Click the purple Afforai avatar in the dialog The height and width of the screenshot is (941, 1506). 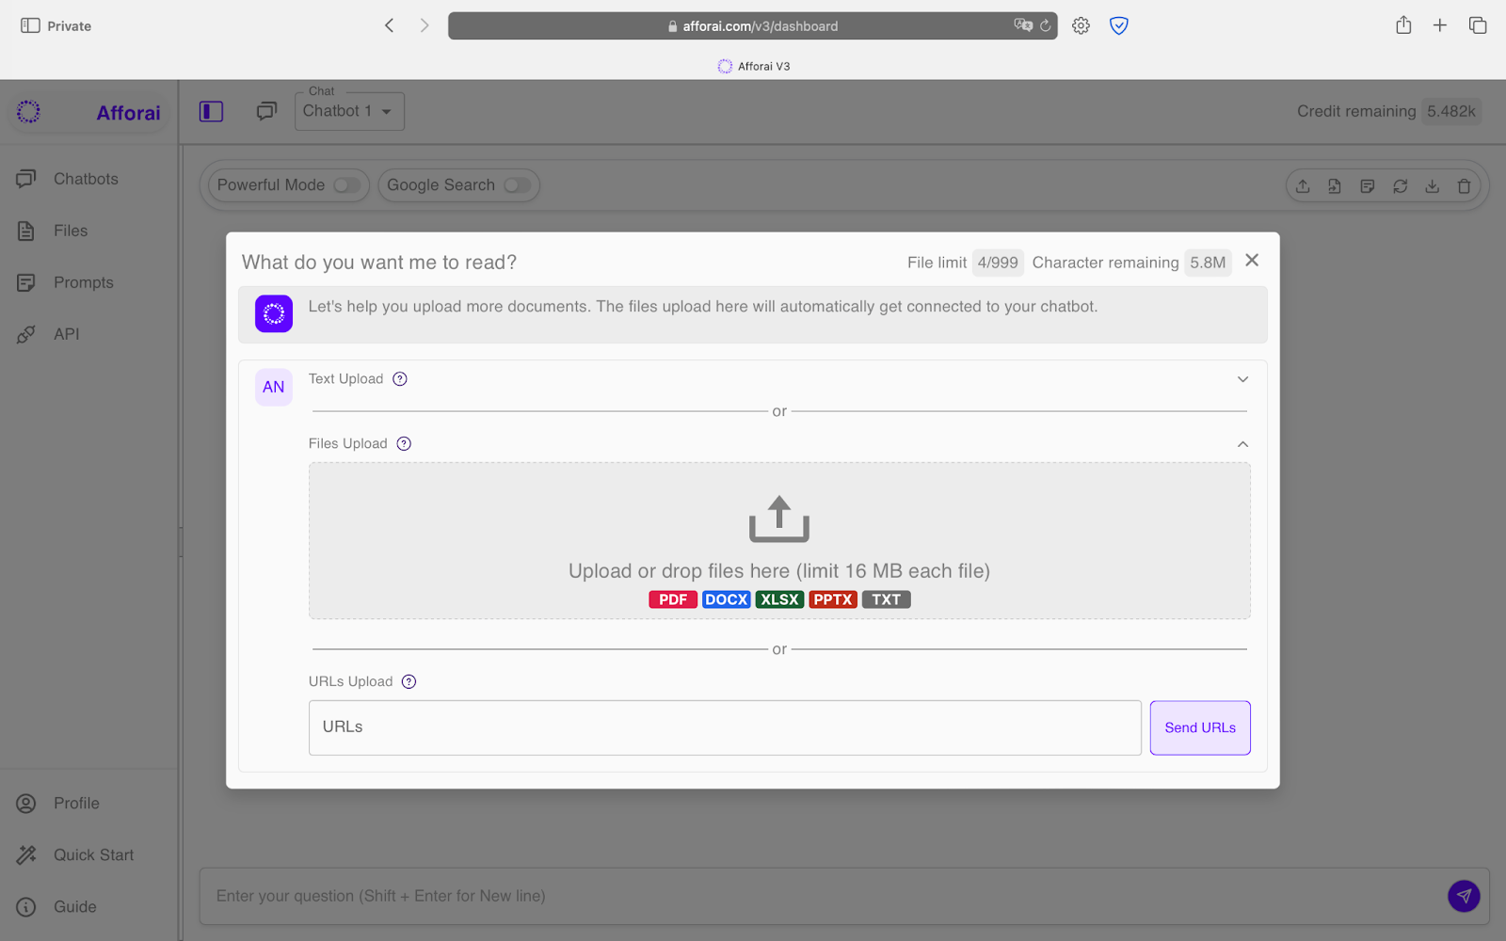tap(274, 313)
